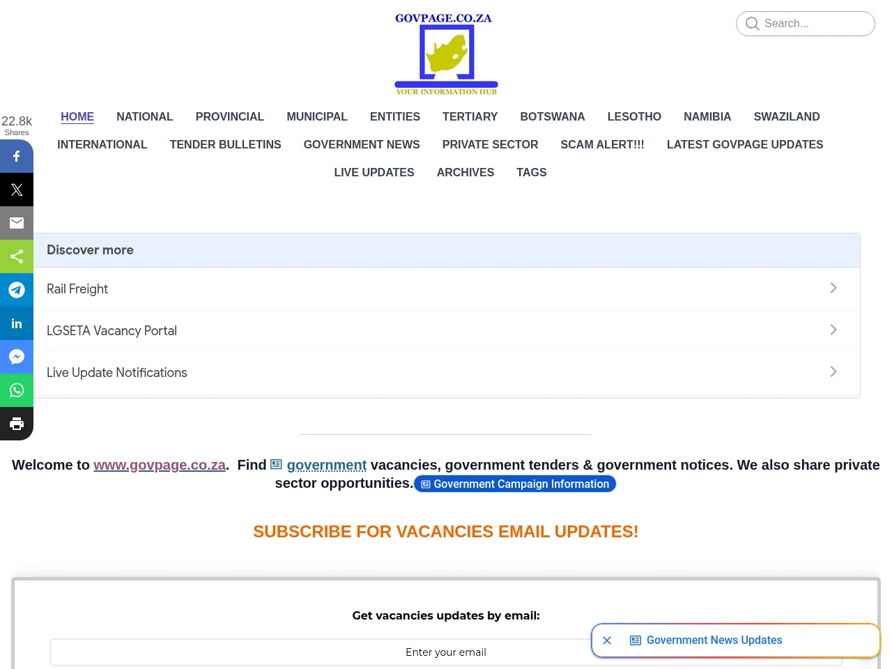Open the HOME menu item
Viewport: 892px width, 669px height.
pyautogui.click(x=77, y=116)
